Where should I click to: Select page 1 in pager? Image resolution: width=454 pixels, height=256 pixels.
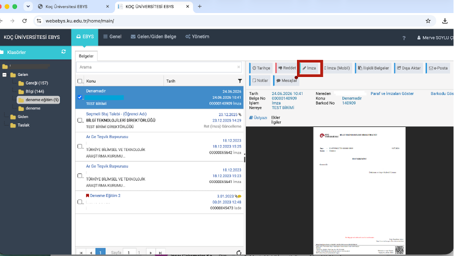pyautogui.click(x=100, y=252)
